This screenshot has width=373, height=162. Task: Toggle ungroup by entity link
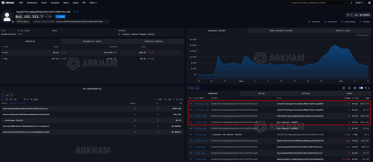17,104
